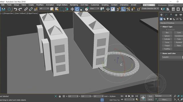The image size is (183, 102).
Task: Open the Create Selection Set dropdown
Action: click(x=150, y=8)
